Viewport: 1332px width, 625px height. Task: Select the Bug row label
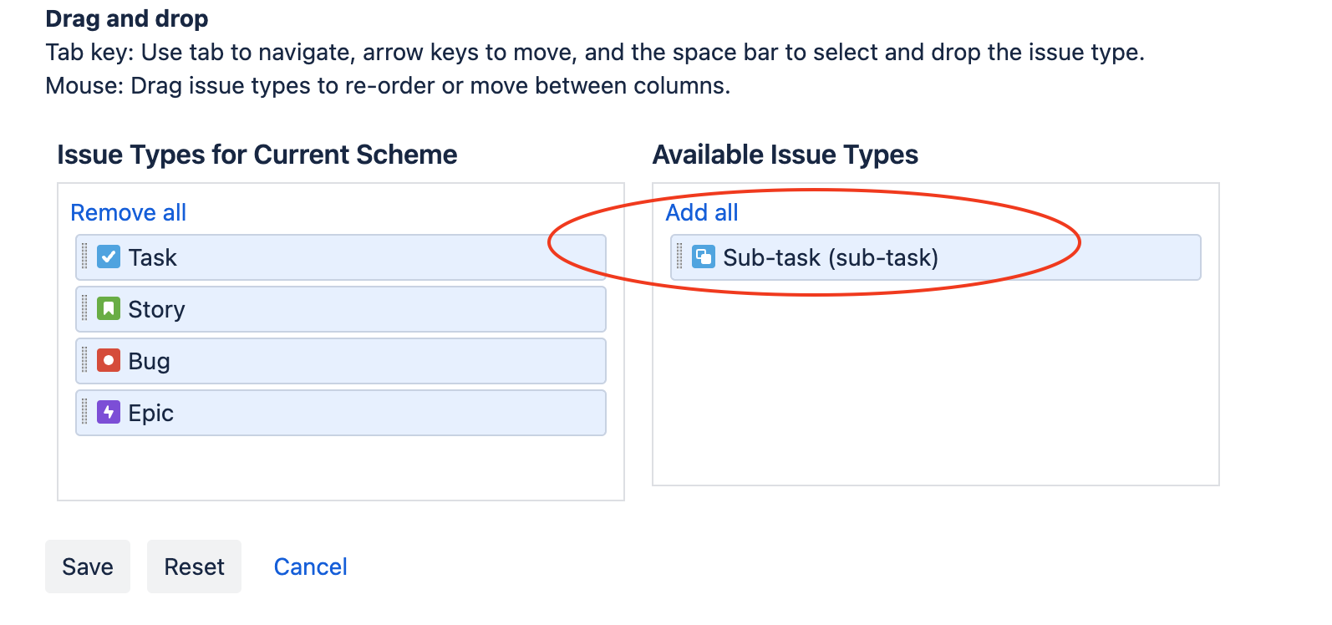pyautogui.click(x=149, y=362)
